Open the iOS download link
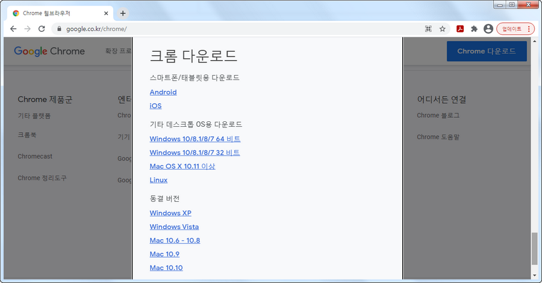 pyautogui.click(x=155, y=106)
